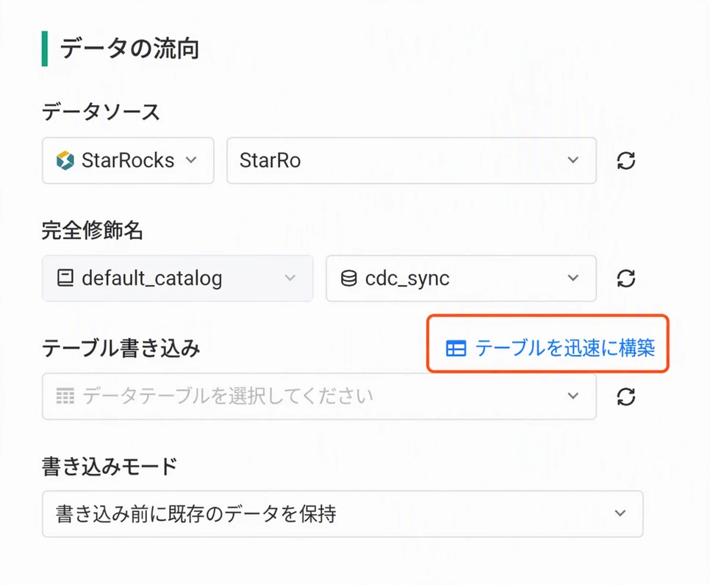
Task: Click the catalog icon beside default_catalog
Action: [x=65, y=278]
